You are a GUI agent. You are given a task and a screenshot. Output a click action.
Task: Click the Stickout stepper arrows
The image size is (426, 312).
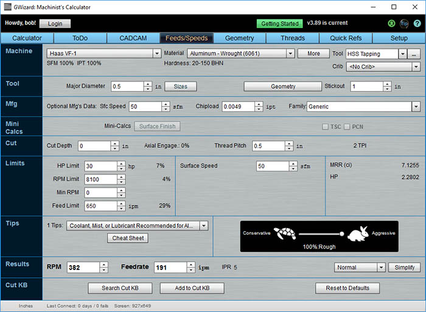click(x=387, y=86)
